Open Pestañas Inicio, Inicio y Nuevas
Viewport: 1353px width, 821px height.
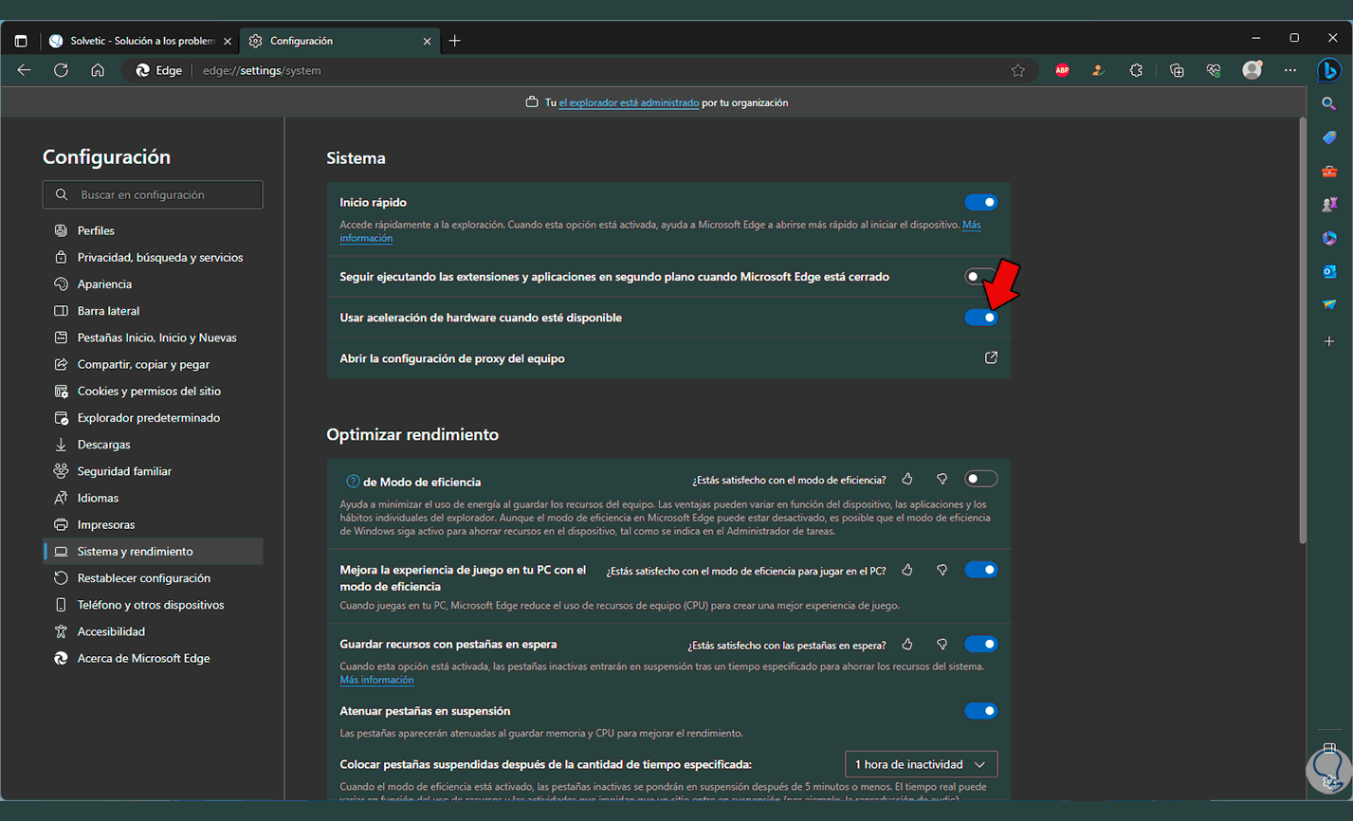(x=153, y=338)
